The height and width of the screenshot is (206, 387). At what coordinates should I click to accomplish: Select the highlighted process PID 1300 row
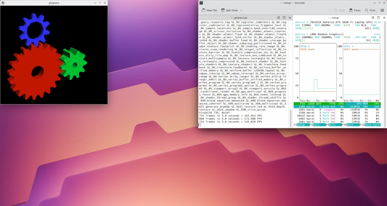tap(337, 107)
